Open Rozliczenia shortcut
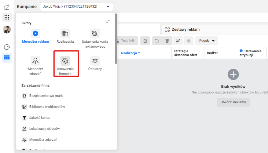Viewport: 268px width, 153px height. [65, 36]
